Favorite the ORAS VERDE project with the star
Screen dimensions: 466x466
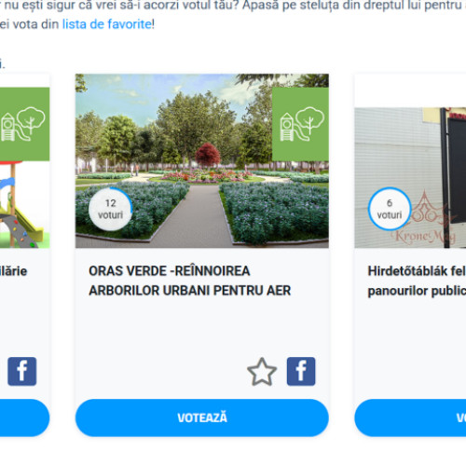pyautogui.click(x=262, y=372)
